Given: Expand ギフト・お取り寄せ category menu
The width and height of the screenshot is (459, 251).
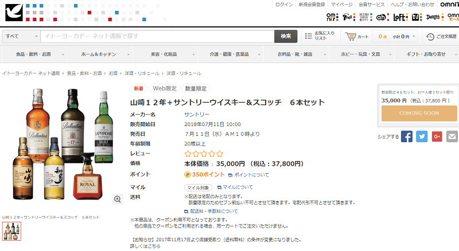Looking at the screenshot, I should click(427, 54).
